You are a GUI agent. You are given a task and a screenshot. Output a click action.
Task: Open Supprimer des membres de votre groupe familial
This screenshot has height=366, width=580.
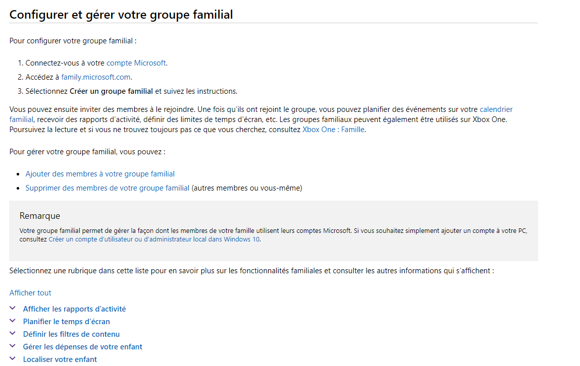pos(108,188)
